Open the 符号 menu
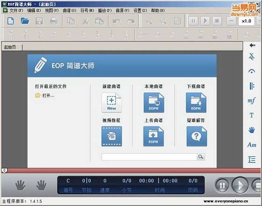The width and height of the screenshot is (262, 206). pyautogui.click(x=87, y=10)
